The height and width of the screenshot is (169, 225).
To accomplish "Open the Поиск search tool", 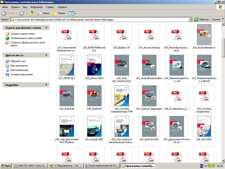I will click(x=43, y=13).
